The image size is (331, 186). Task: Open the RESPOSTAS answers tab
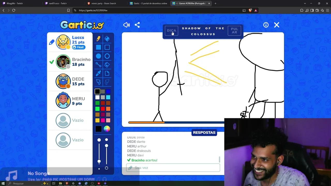coord(204,133)
